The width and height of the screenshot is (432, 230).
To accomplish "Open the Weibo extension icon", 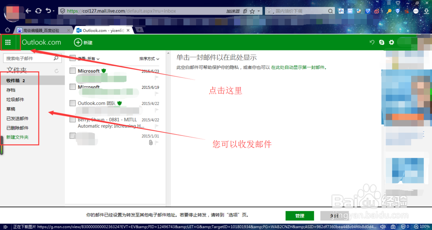I will pos(377,11).
